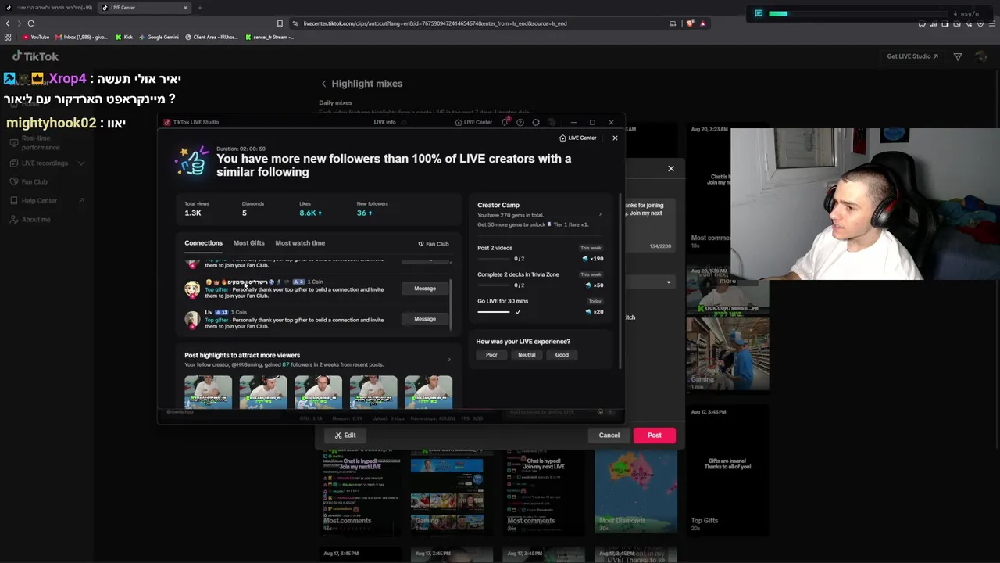The height and width of the screenshot is (563, 1000).
Task: Rate the LIVE experience as Neutral
Action: [527, 355]
